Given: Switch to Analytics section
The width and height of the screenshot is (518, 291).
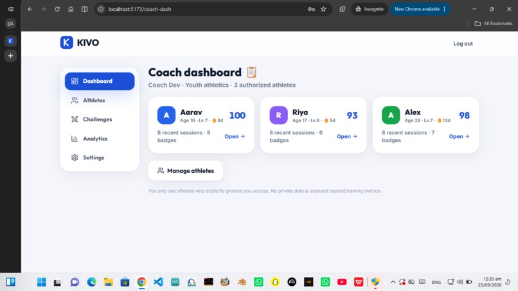Looking at the screenshot, I should tap(100, 138).
